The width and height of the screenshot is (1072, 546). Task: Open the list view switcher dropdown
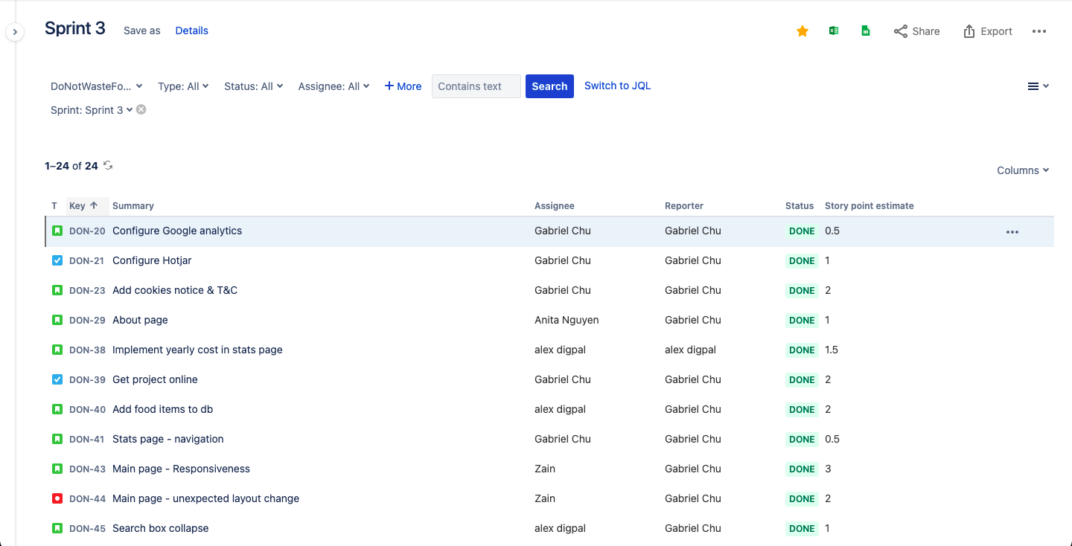pos(1038,86)
